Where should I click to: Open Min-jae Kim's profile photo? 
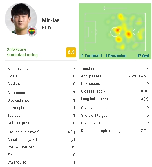point(21,19)
